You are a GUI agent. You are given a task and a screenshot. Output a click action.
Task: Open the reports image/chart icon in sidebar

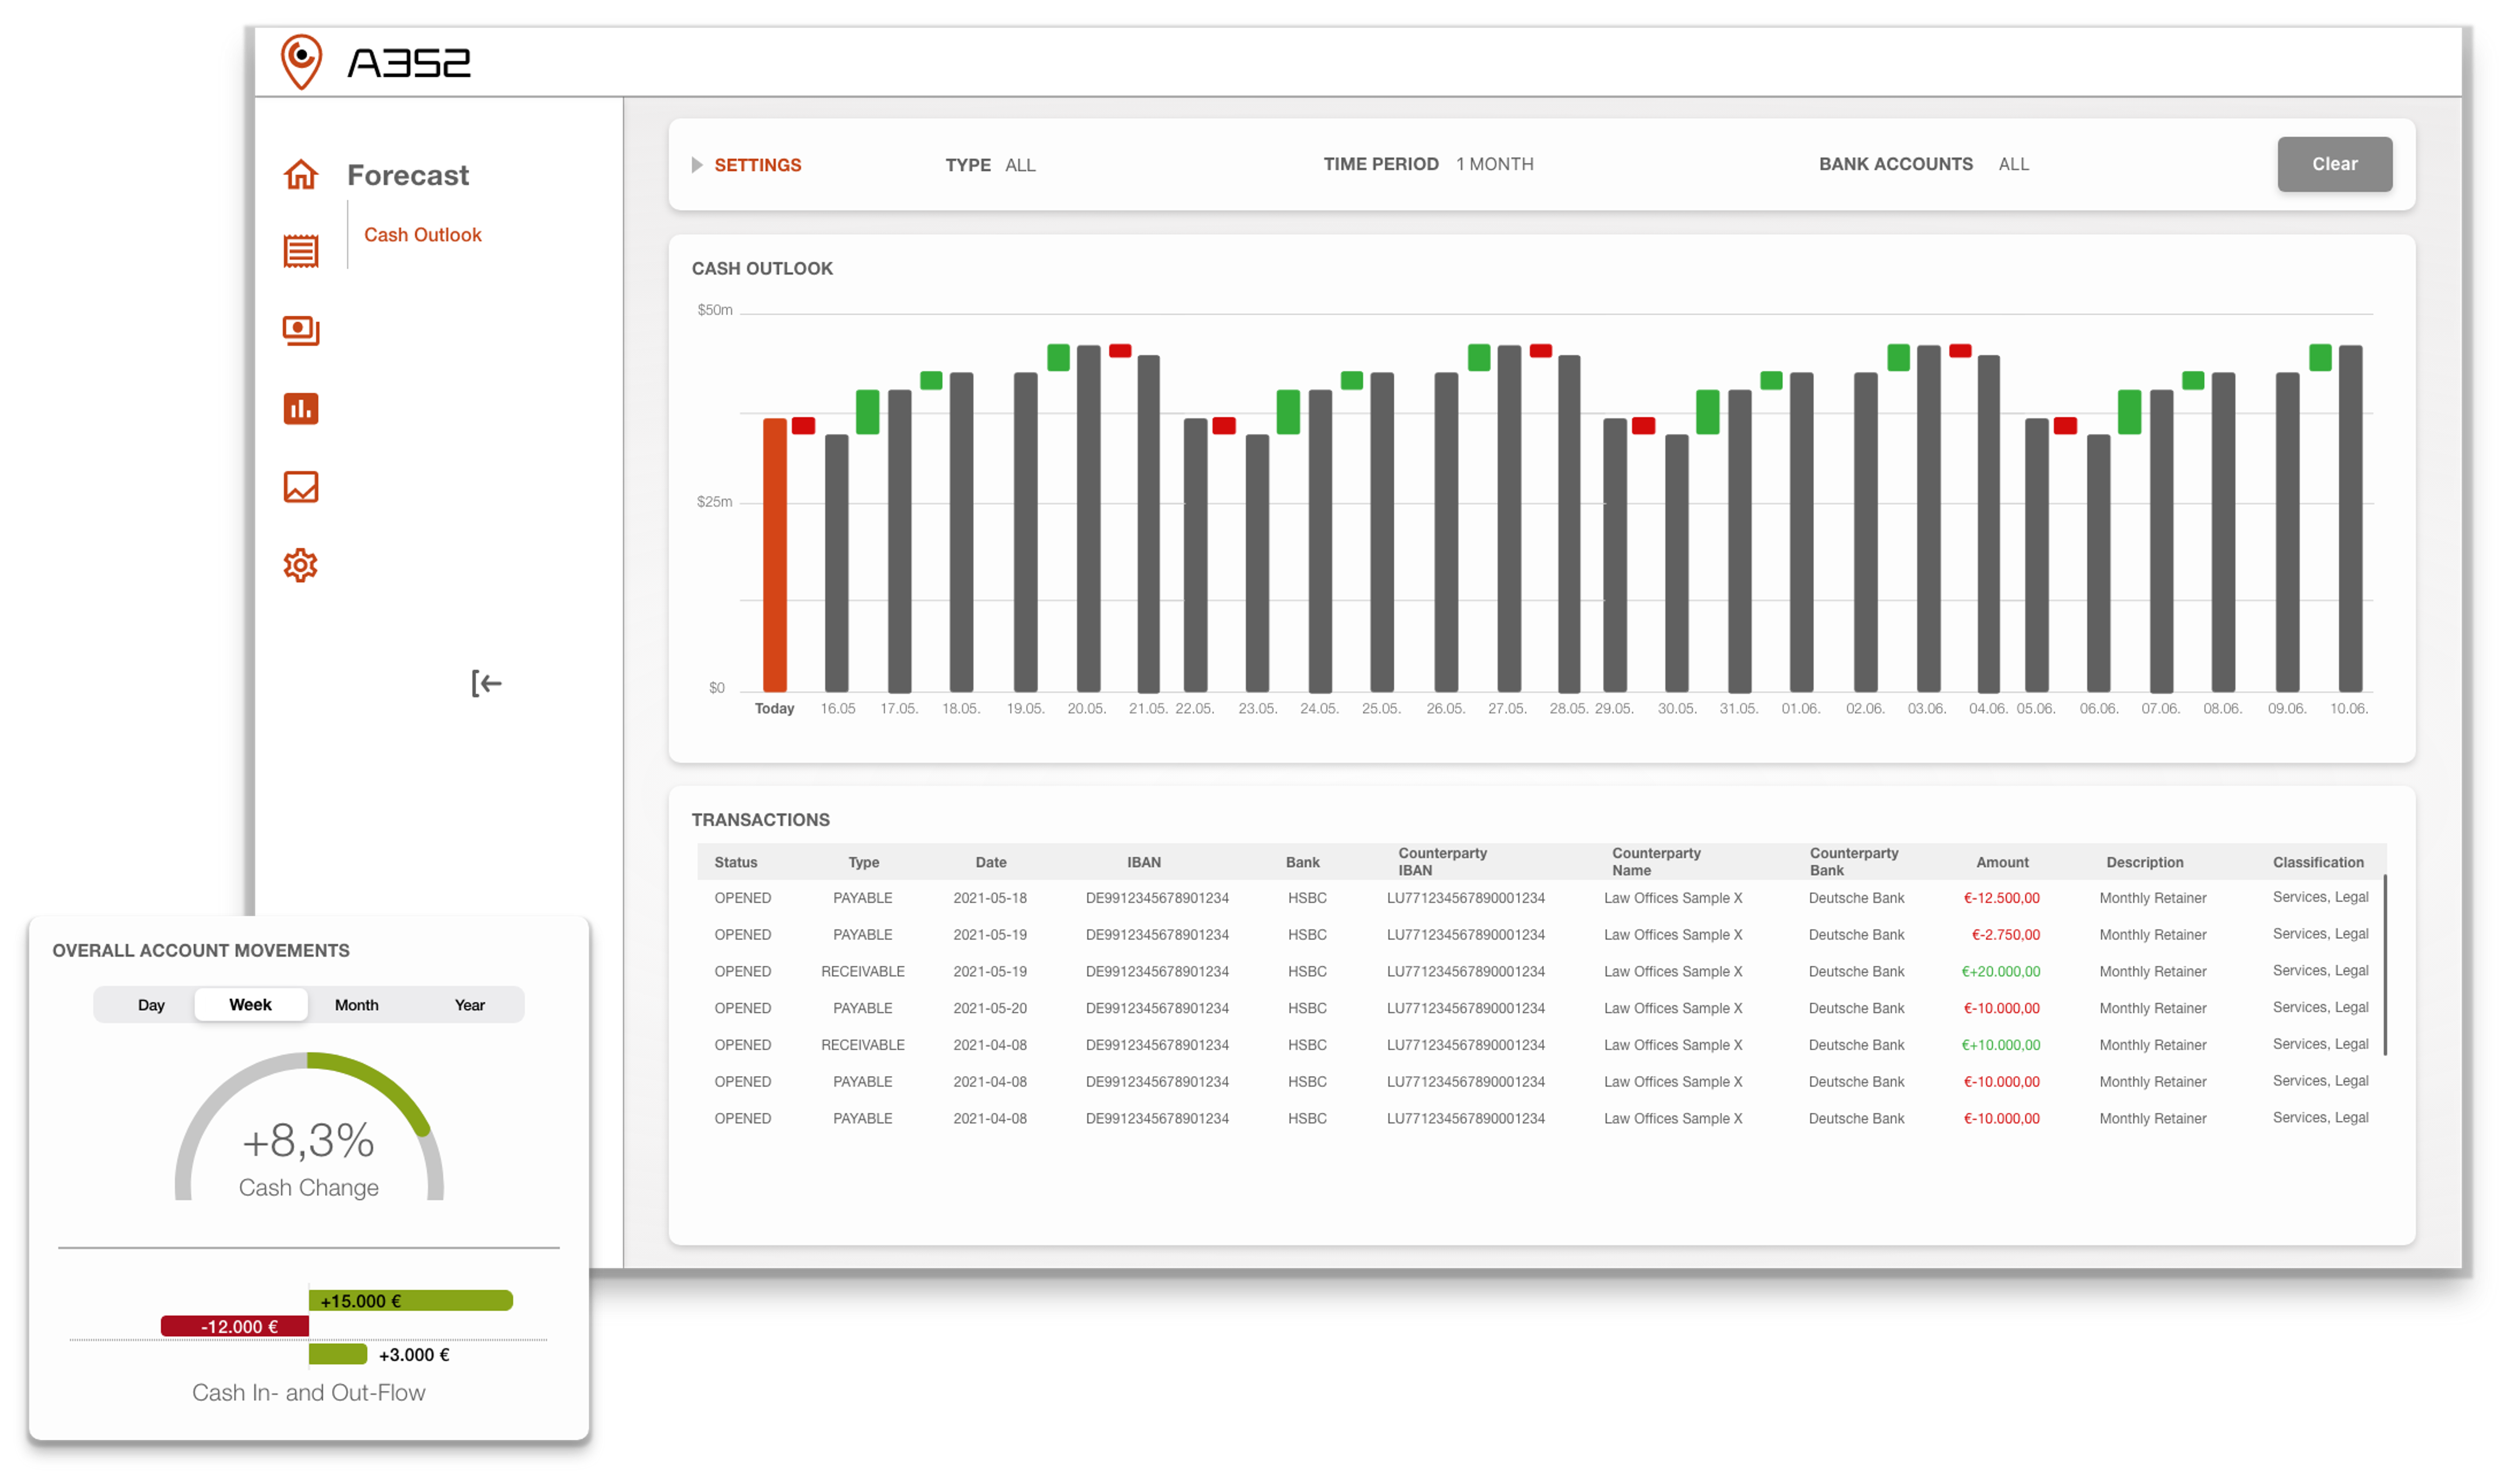pyautogui.click(x=301, y=487)
